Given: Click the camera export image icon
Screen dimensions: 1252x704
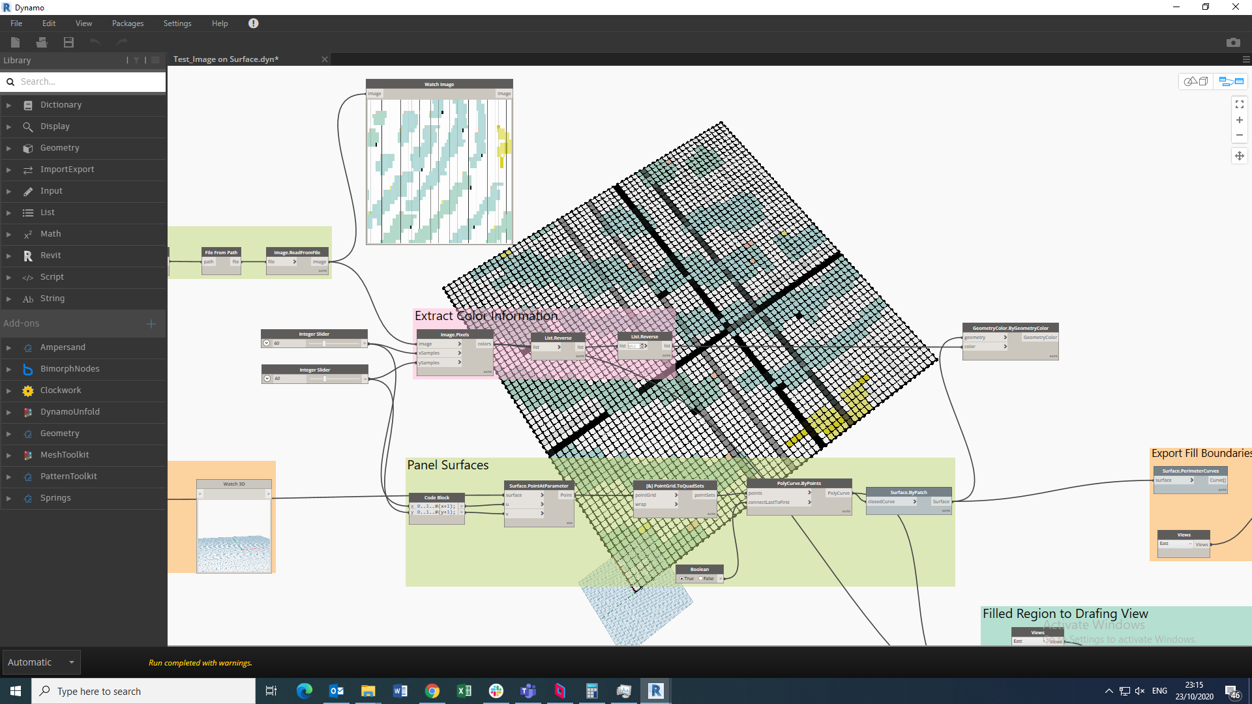Looking at the screenshot, I should pyautogui.click(x=1232, y=42).
